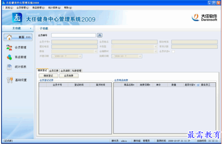Click the 商品名称 column header
Viewport: 223px width, 144px height.
(129, 85)
